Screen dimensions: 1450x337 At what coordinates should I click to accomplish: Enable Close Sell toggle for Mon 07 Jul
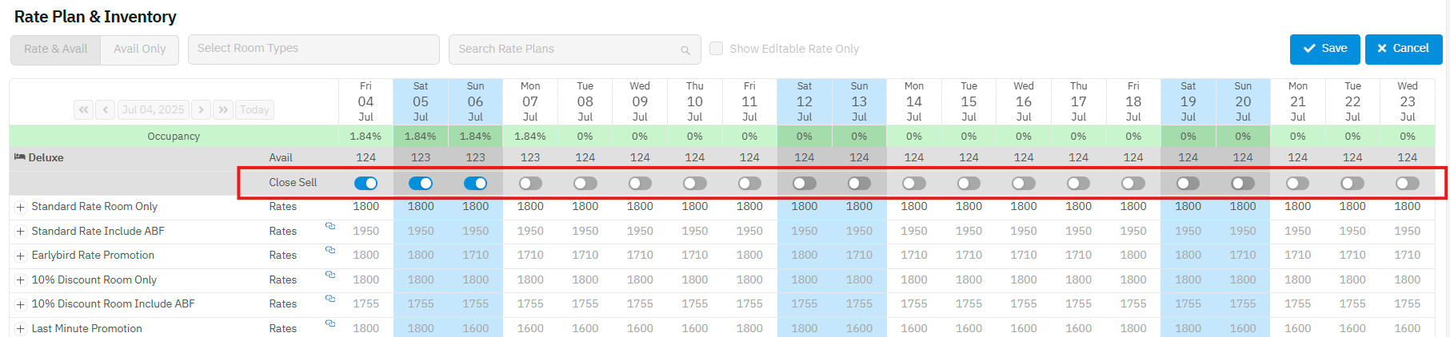click(x=530, y=184)
